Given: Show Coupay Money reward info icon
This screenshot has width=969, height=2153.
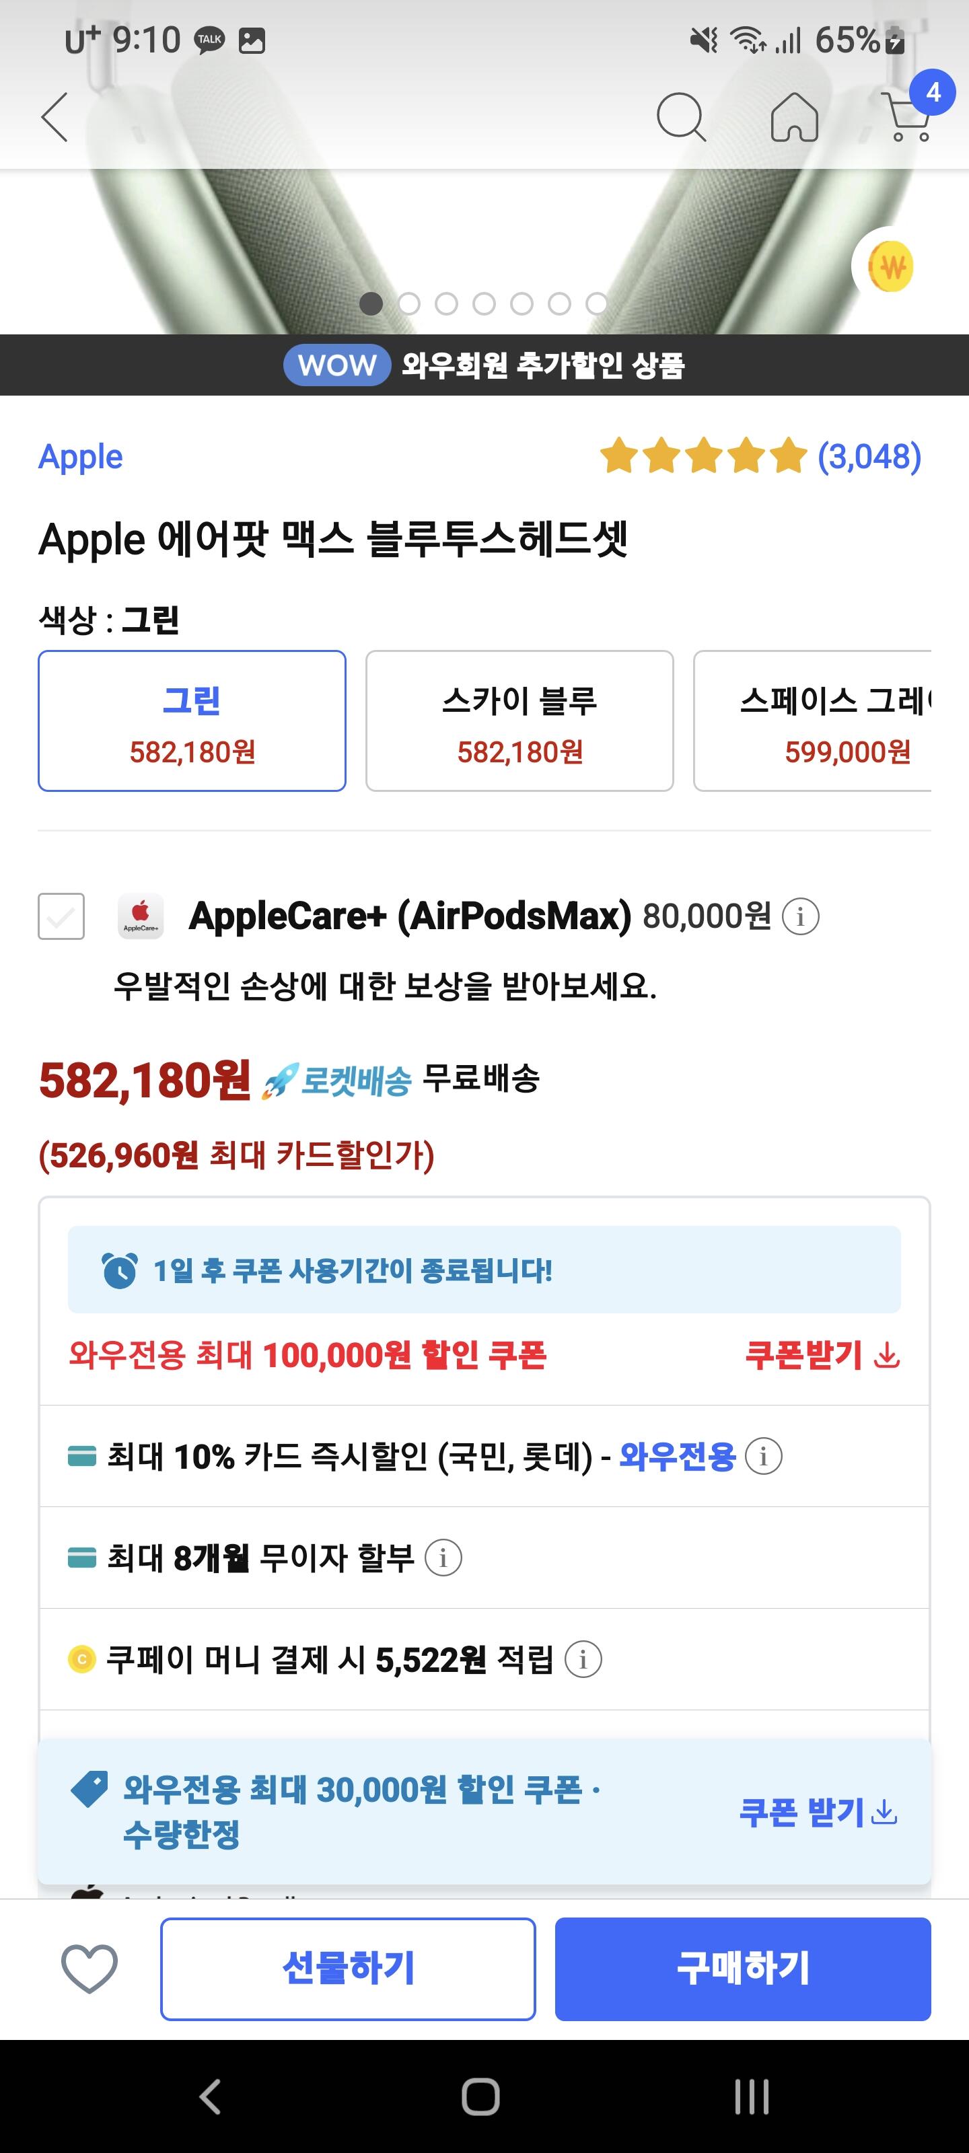Looking at the screenshot, I should (583, 1659).
